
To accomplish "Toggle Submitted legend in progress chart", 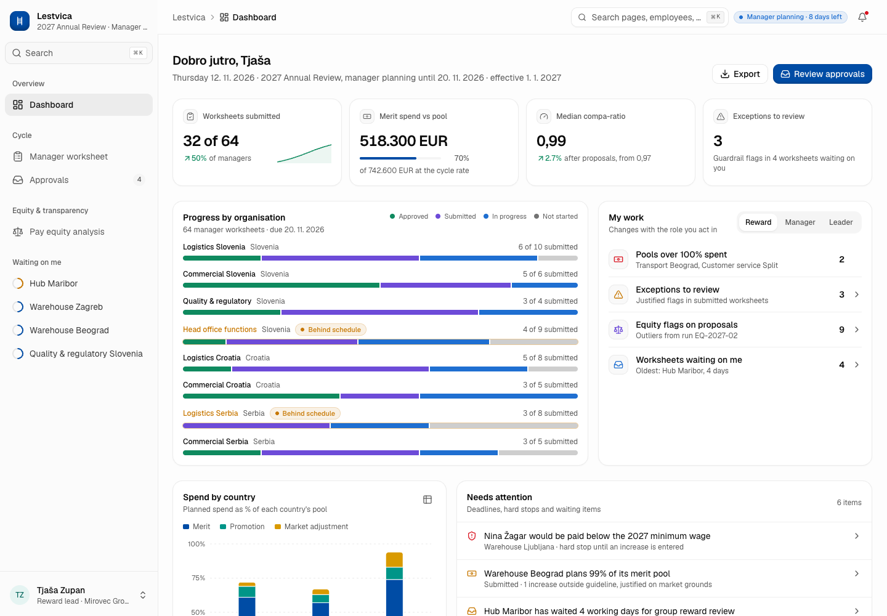I will coord(456,216).
